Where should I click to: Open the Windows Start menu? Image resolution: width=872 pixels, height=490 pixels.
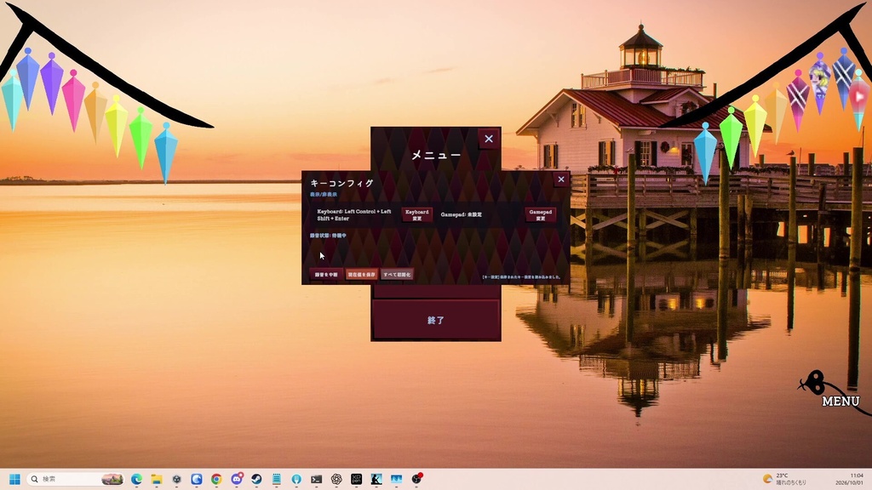(x=14, y=479)
